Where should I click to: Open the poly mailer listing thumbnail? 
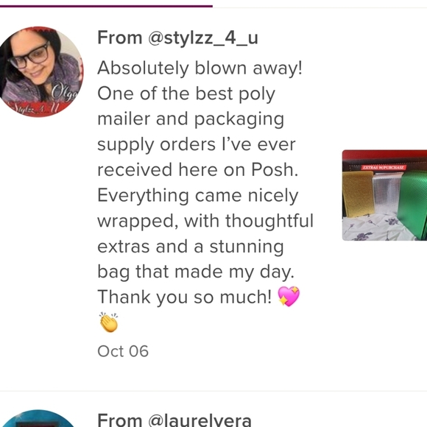pyautogui.click(x=384, y=195)
